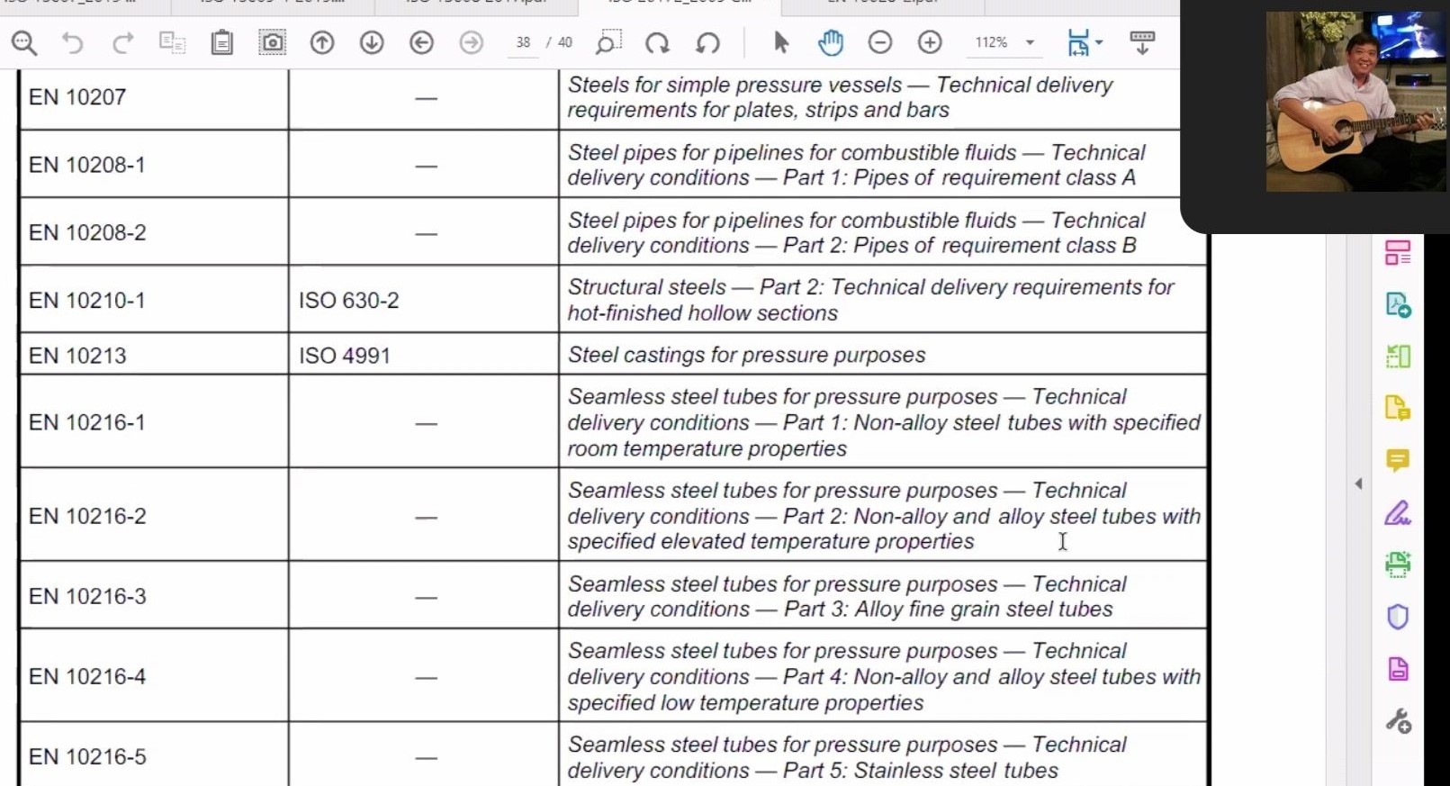Click 'Part 3: Alloy fine grain steel tubes' text
This screenshot has height=786, width=1450.
coord(949,610)
